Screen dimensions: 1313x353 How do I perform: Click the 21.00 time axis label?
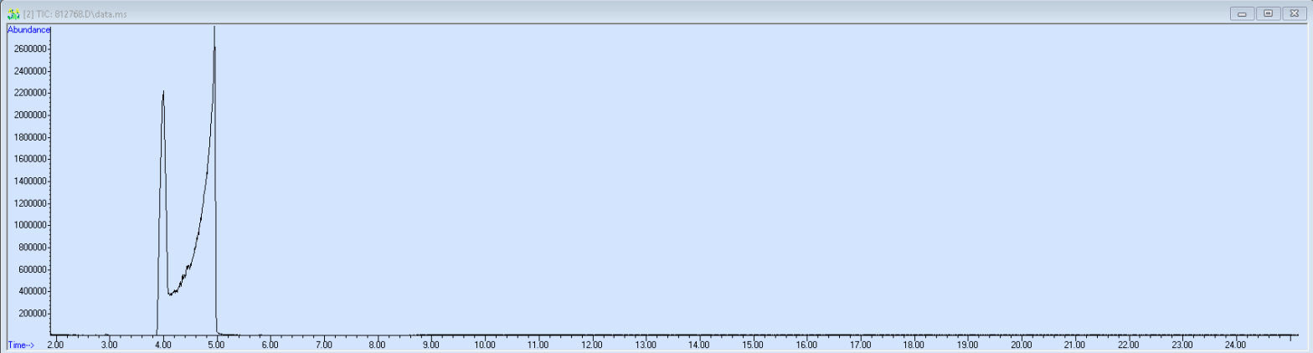[x=1074, y=345]
